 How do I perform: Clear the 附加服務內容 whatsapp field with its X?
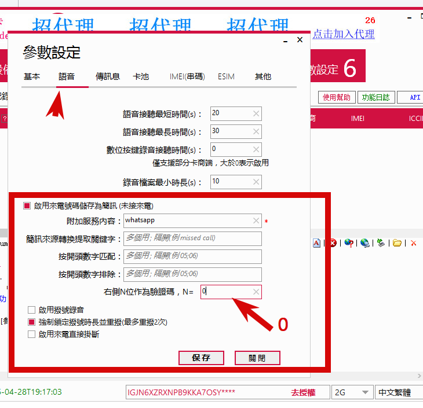click(256, 221)
